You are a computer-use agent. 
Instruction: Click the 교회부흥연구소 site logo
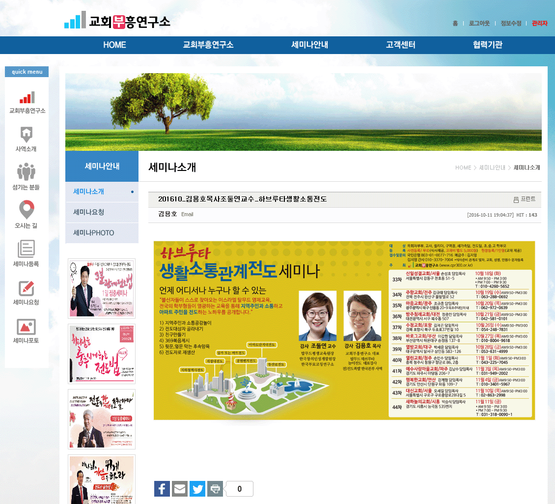117,20
